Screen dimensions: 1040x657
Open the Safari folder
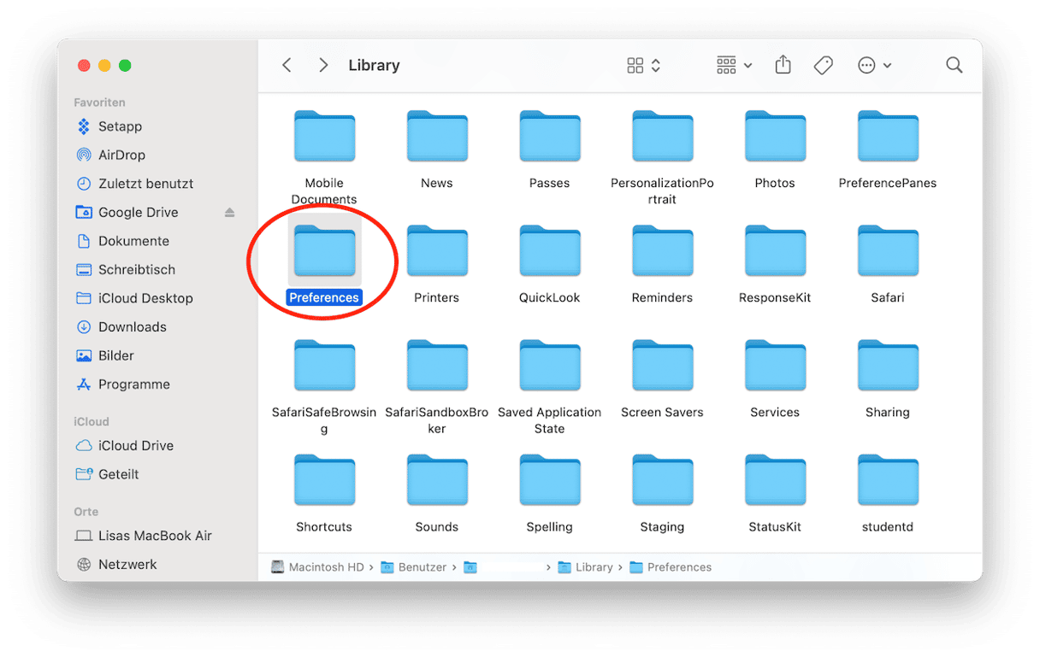pos(887,254)
